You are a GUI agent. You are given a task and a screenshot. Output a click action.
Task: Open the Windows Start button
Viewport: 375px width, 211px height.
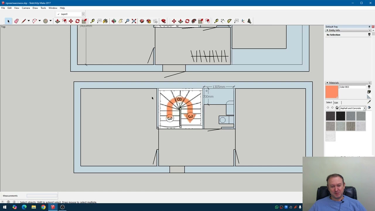point(5,207)
